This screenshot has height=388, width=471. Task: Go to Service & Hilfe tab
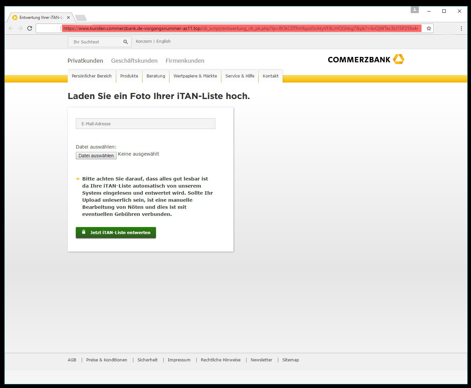click(x=240, y=76)
